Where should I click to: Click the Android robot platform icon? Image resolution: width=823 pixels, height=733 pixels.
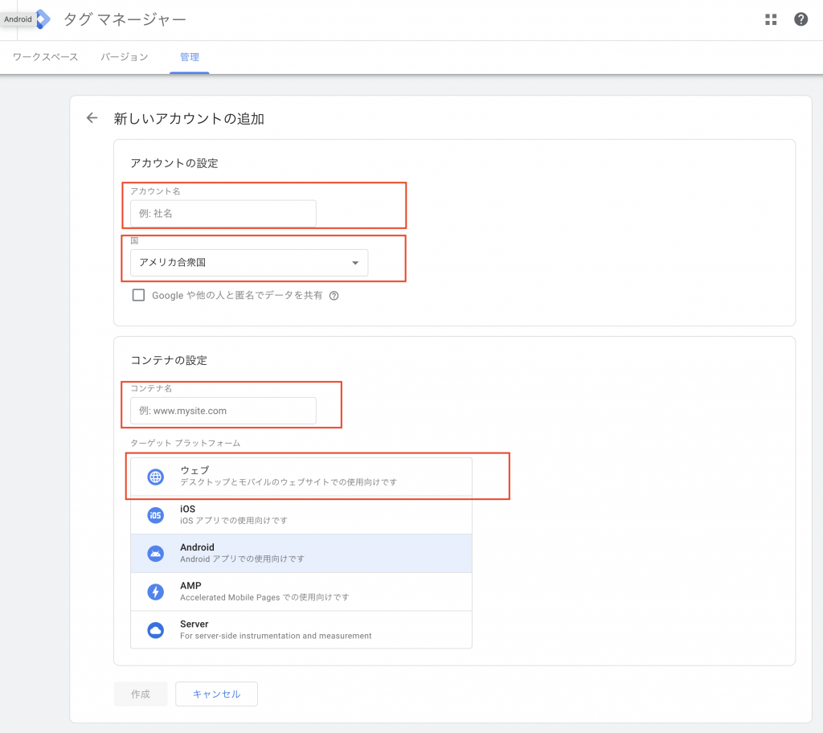tap(155, 554)
